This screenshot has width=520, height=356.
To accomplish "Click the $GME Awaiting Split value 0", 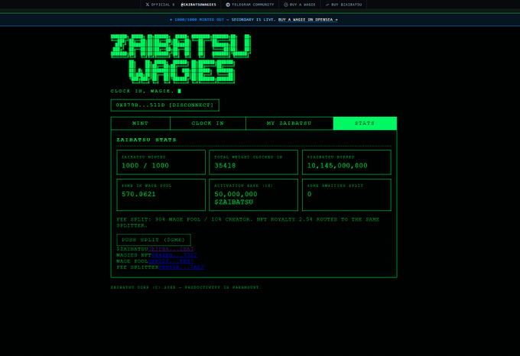I will (x=310, y=194).
